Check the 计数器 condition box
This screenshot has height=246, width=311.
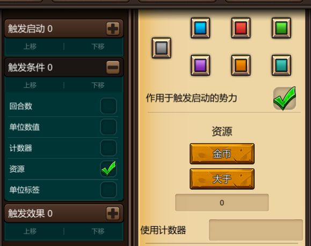pos(109,148)
